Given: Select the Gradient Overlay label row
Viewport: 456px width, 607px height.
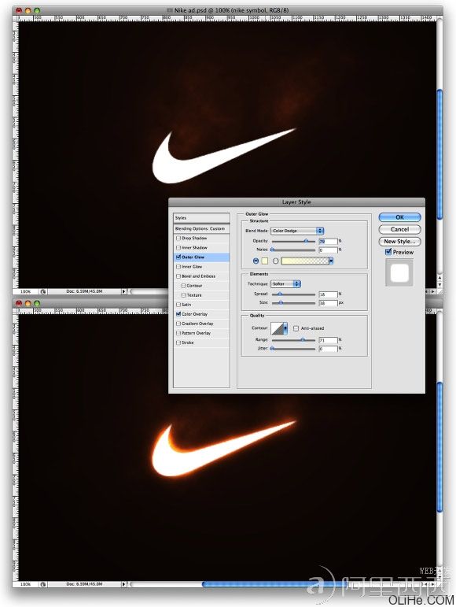Looking at the screenshot, I should pyautogui.click(x=201, y=324).
